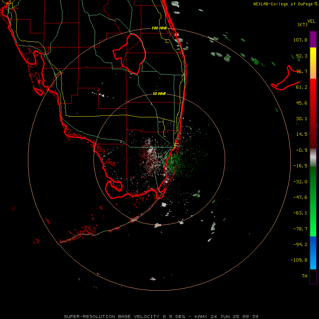The image size is (319, 319).
Task: Click the -63.1 scale value
Action: coord(300,213)
